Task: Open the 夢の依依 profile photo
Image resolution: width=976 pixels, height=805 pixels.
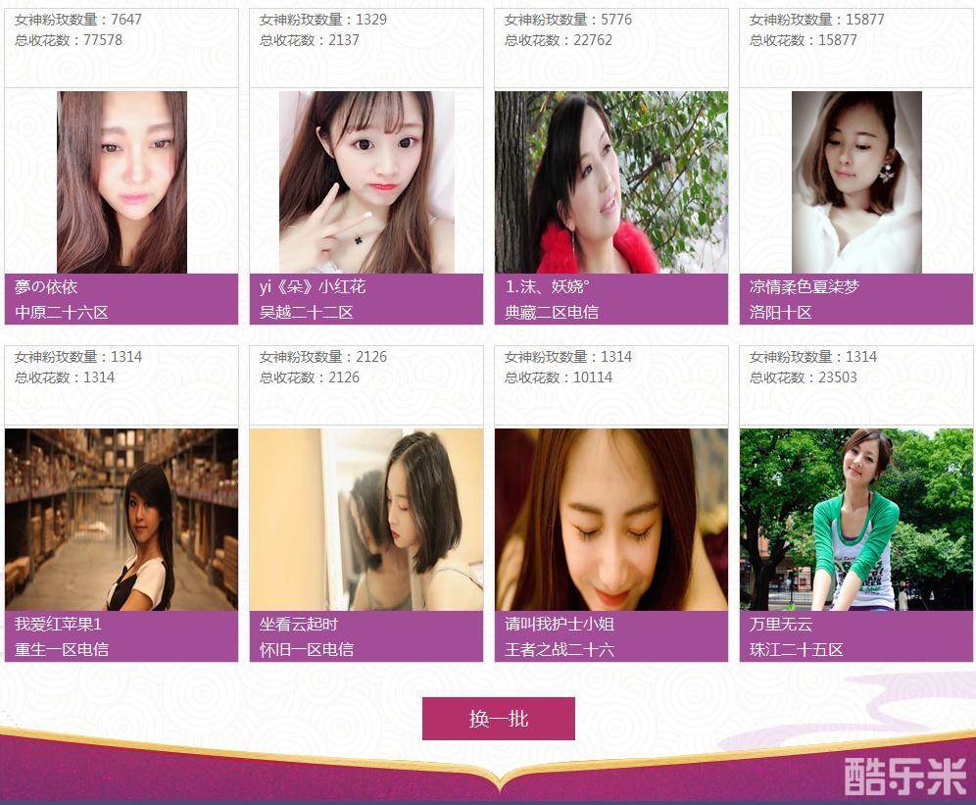Action: click(122, 182)
